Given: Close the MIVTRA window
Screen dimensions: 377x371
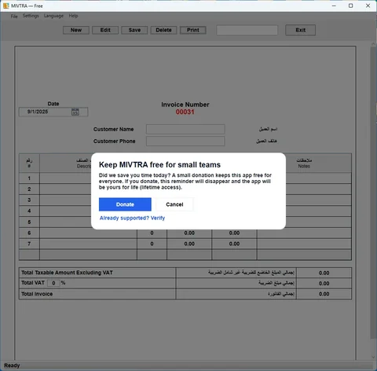Looking at the screenshot, I should click(368, 6).
